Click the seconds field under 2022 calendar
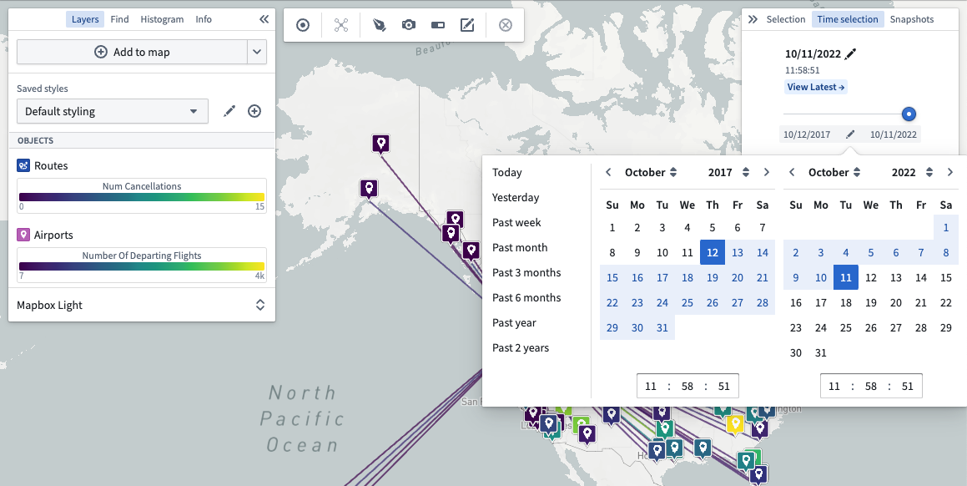Image resolution: width=967 pixels, height=486 pixels. tap(907, 386)
